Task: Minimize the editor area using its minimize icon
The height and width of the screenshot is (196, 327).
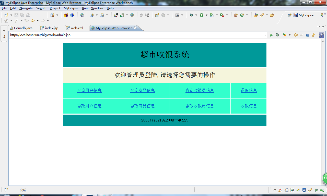Action: click(x=318, y=27)
